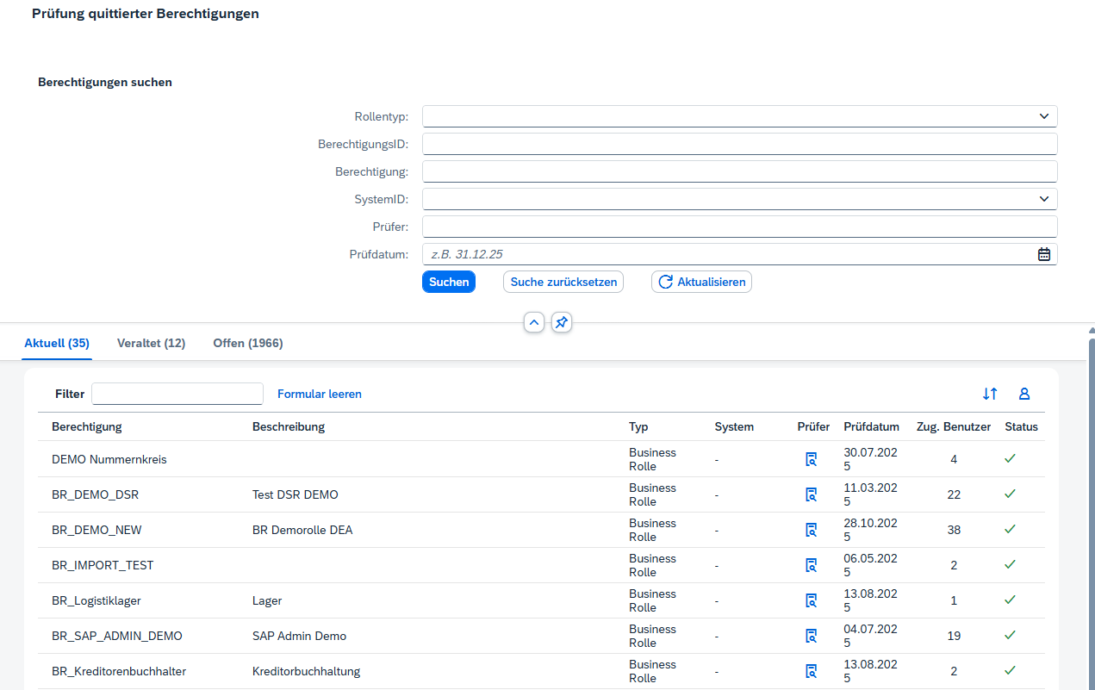Image resolution: width=1095 pixels, height=690 pixels.
Task: Open the sort settings icon above the table
Action: tap(990, 394)
